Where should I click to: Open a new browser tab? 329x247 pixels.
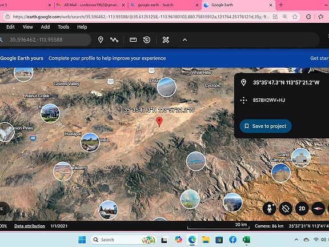click(281, 5)
